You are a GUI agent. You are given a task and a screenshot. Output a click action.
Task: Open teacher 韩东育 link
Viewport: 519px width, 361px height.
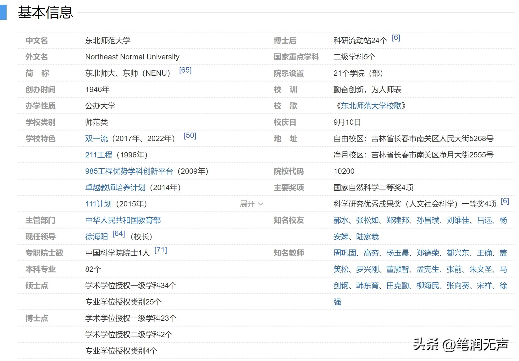click(367, 286)
